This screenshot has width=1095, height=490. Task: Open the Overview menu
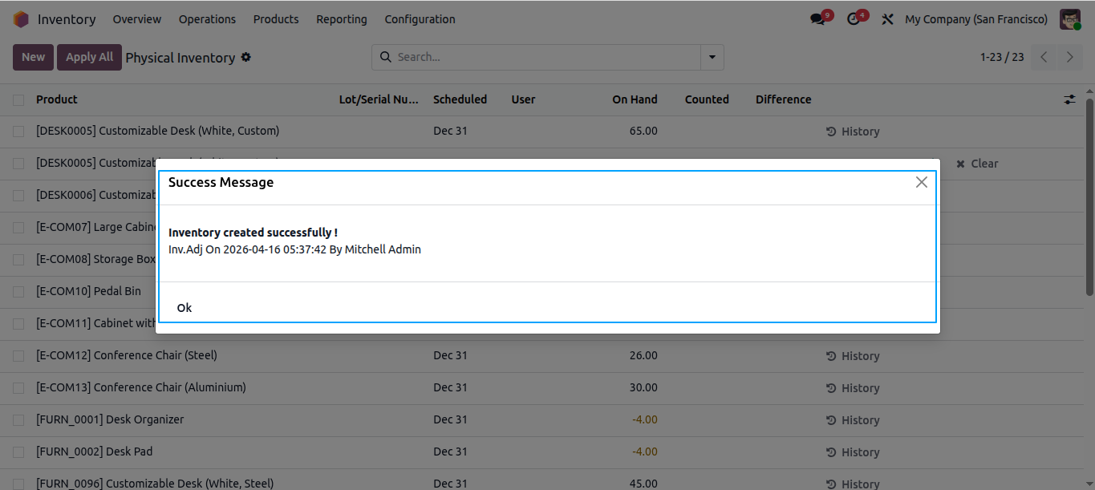point(137,19)
